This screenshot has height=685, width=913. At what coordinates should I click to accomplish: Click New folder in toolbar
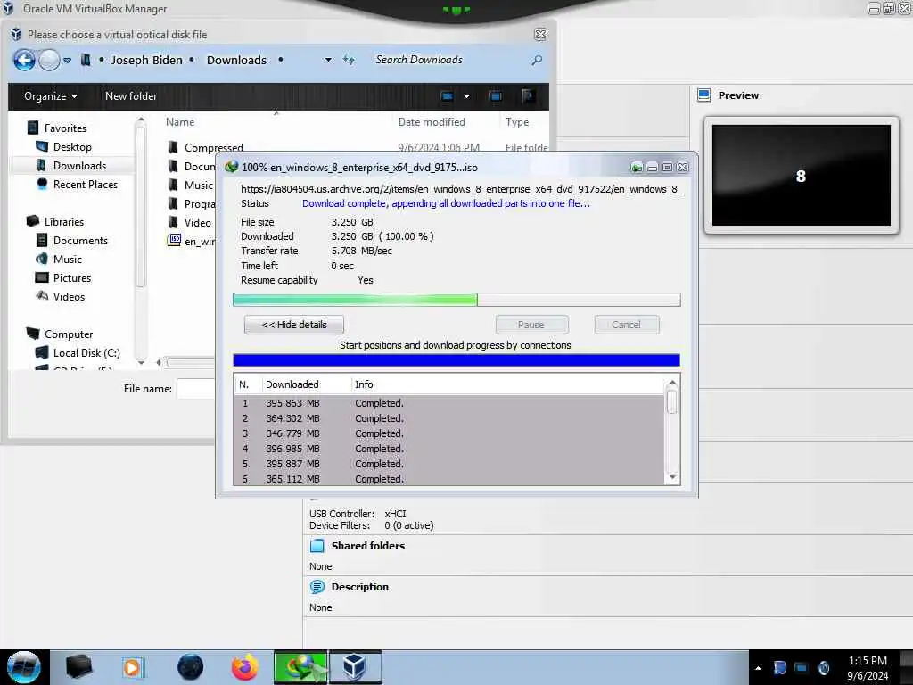pos(131,96)
